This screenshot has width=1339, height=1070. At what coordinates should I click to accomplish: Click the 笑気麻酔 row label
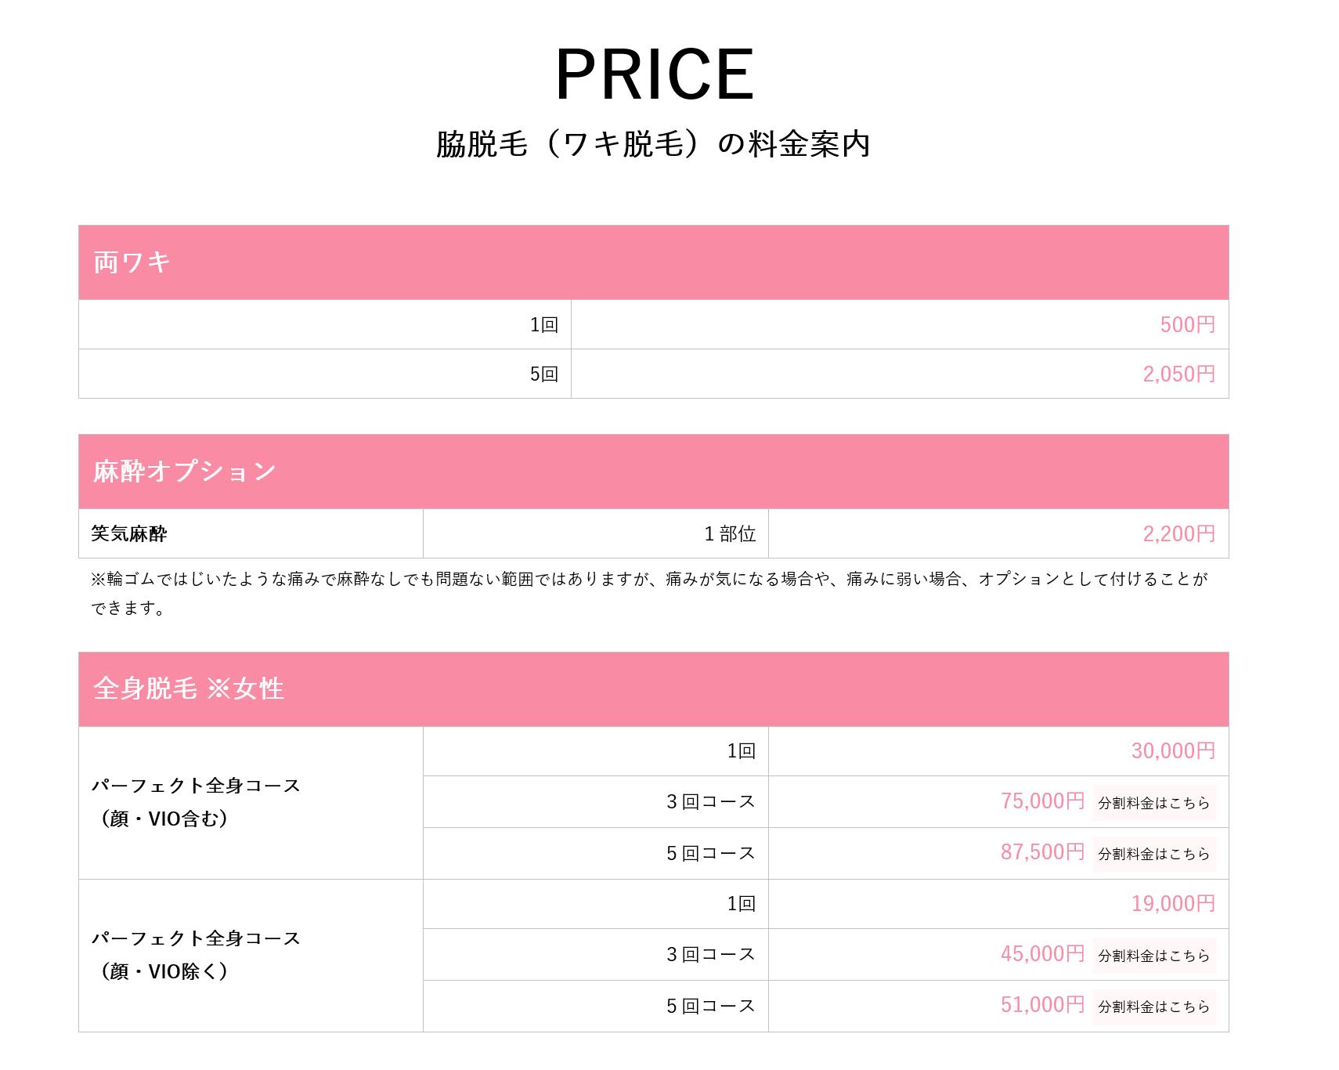click(129, 534)
